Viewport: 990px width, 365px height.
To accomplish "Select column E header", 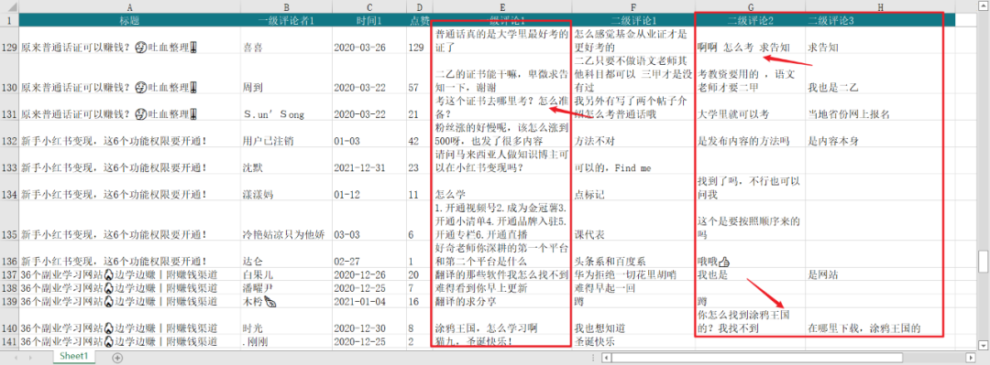I will click(x=502, y=7).
